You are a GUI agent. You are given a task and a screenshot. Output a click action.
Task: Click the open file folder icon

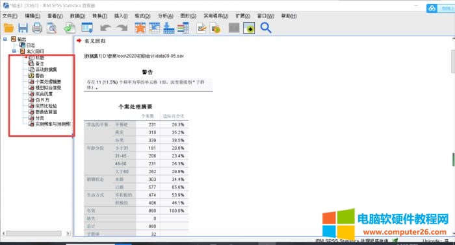point(8,28)
